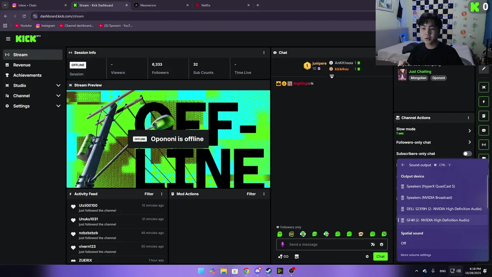Reload the browser page
The image size is (492, 277).
[x=24, y=16]
